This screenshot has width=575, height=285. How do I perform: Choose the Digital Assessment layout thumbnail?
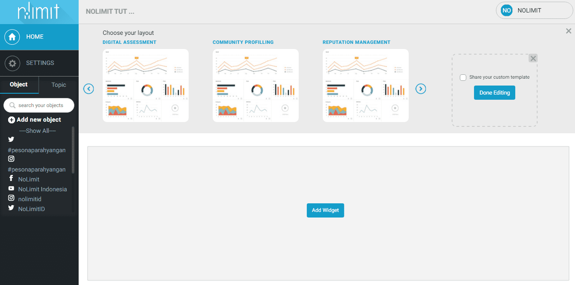pyautogui.click(x=146, y=86)
